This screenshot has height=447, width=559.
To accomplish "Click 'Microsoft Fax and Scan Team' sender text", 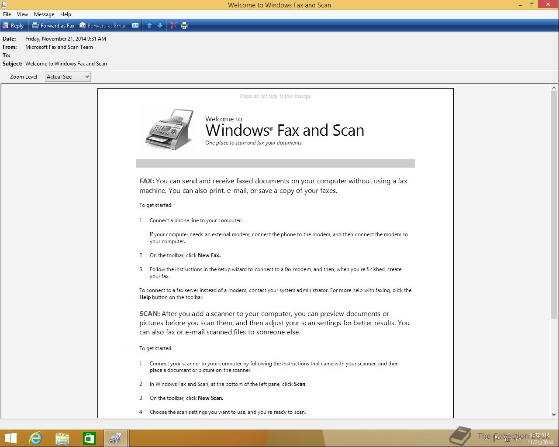I will click(x=59, y=47).
